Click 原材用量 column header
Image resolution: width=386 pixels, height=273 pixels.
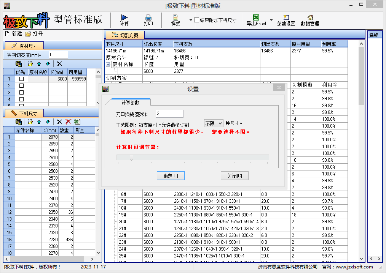(306, 44)
